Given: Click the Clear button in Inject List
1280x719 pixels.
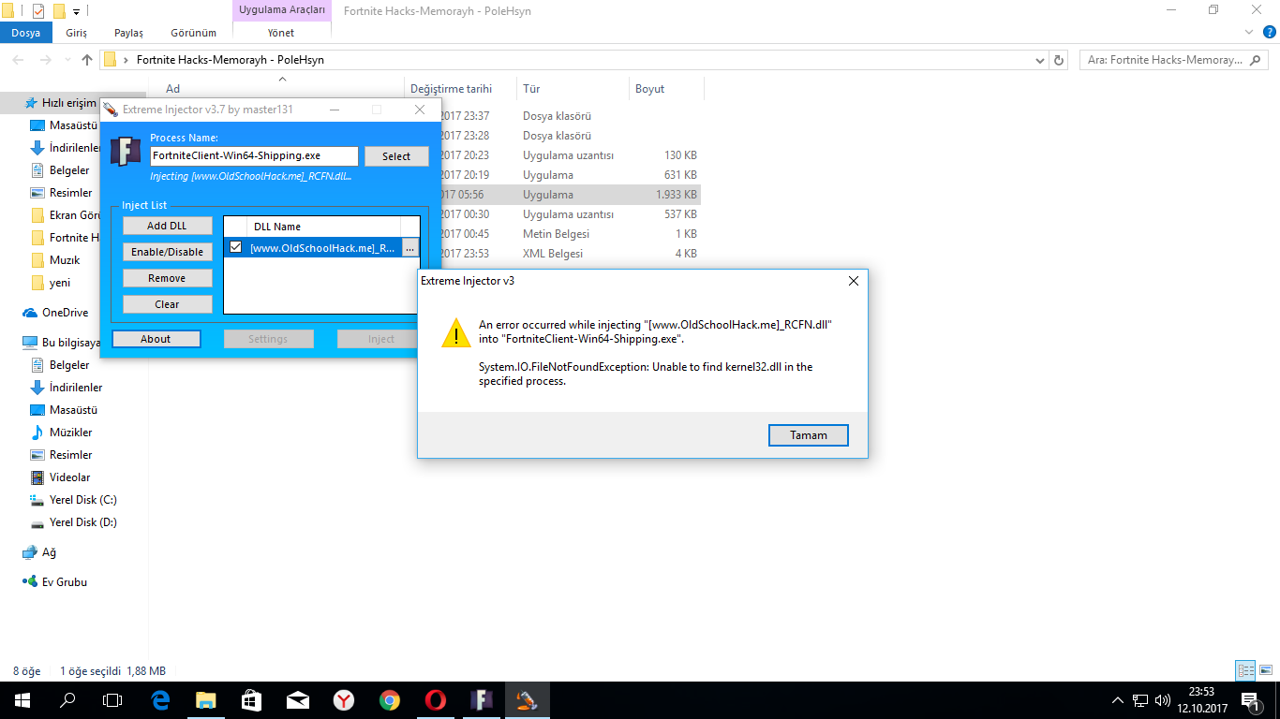Looking at the screenshot, I should point(167,304).
